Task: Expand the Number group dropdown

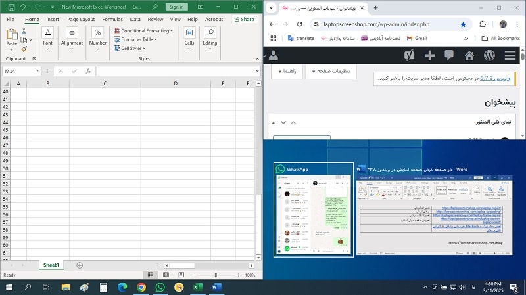Action: coord(97,49)
